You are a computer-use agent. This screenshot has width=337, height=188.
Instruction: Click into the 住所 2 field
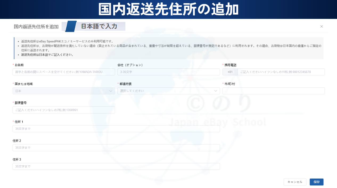point(116,148)
